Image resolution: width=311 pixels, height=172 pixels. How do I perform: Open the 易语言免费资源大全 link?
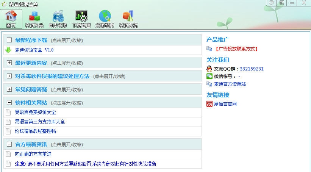(36, 112)
